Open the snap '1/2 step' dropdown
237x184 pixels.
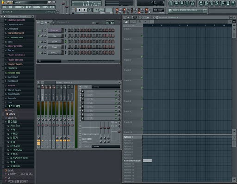coord(158,10)
